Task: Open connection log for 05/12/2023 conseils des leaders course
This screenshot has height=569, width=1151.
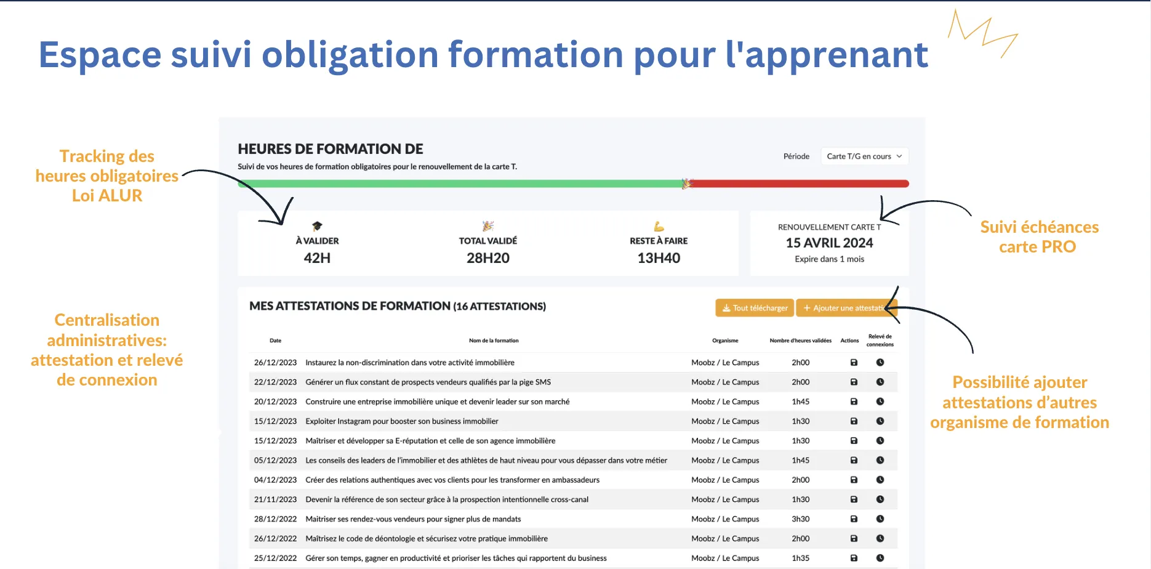Action: point(880,460)
